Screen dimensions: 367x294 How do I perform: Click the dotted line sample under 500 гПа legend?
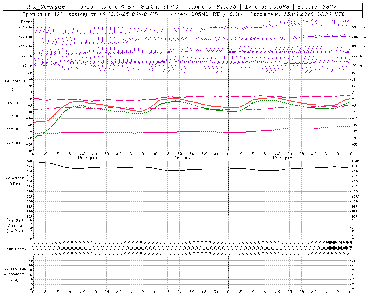point(13,146)
